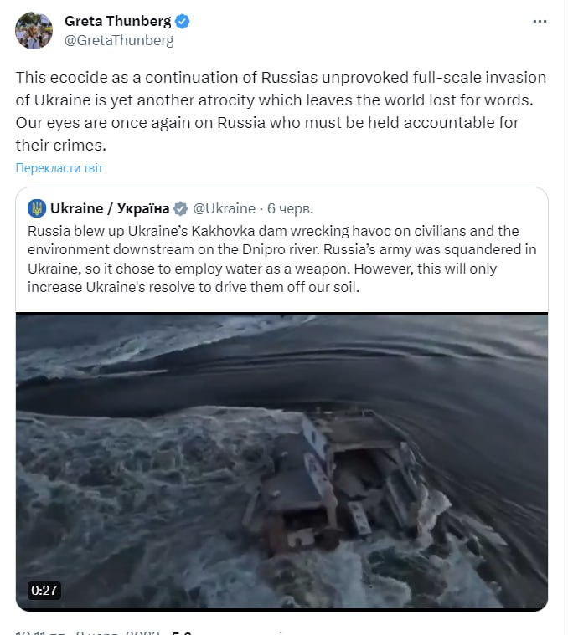The image size is (568, 635).
Task: Click the Перекласти твіт translate link
Action: [59, 167]
